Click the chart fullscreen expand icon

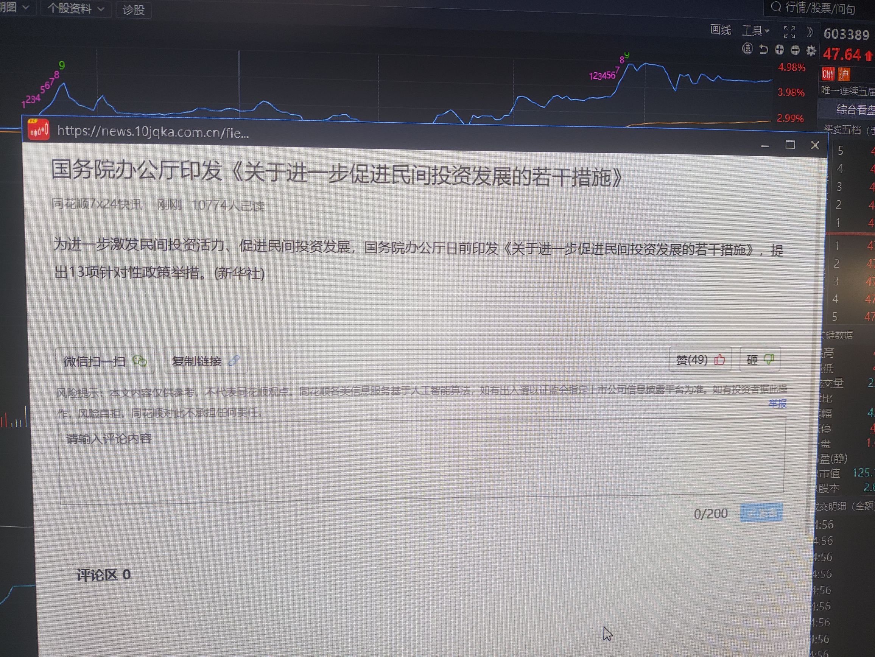click(789, 32)
